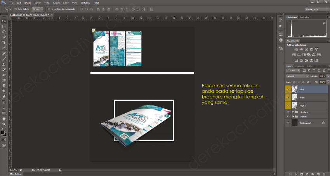This screenshot has height=176, width=330.
Task: Click the foreground color swatch
Action: click(3, 133)
